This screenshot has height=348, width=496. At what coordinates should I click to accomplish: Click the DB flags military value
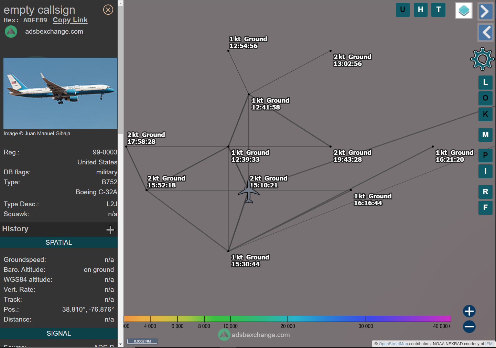(x=107, y=172)
